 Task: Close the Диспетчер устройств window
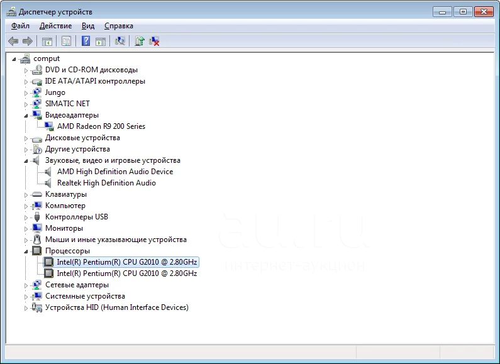484,12
